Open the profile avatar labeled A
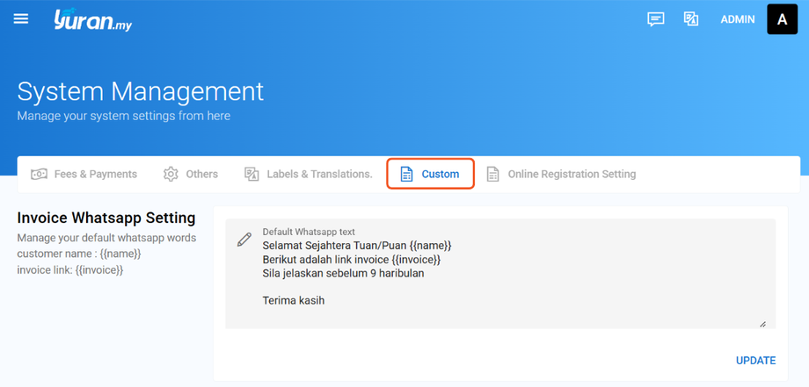 click(782, 19)
